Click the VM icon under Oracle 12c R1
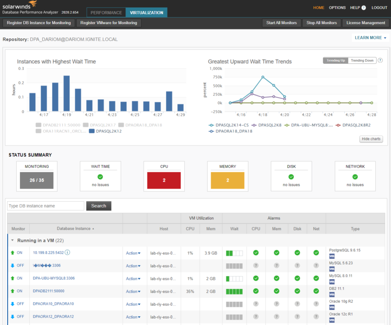This screenshot has width=391, height=325. click(x=332, y=320)
